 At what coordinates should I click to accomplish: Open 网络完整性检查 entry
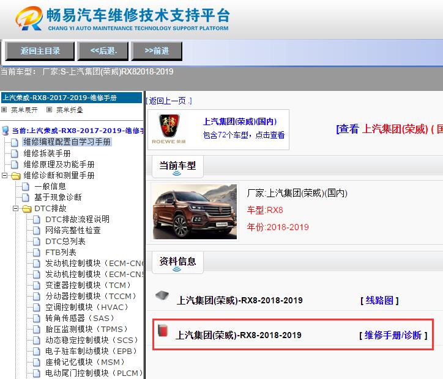tap(73, 231)
